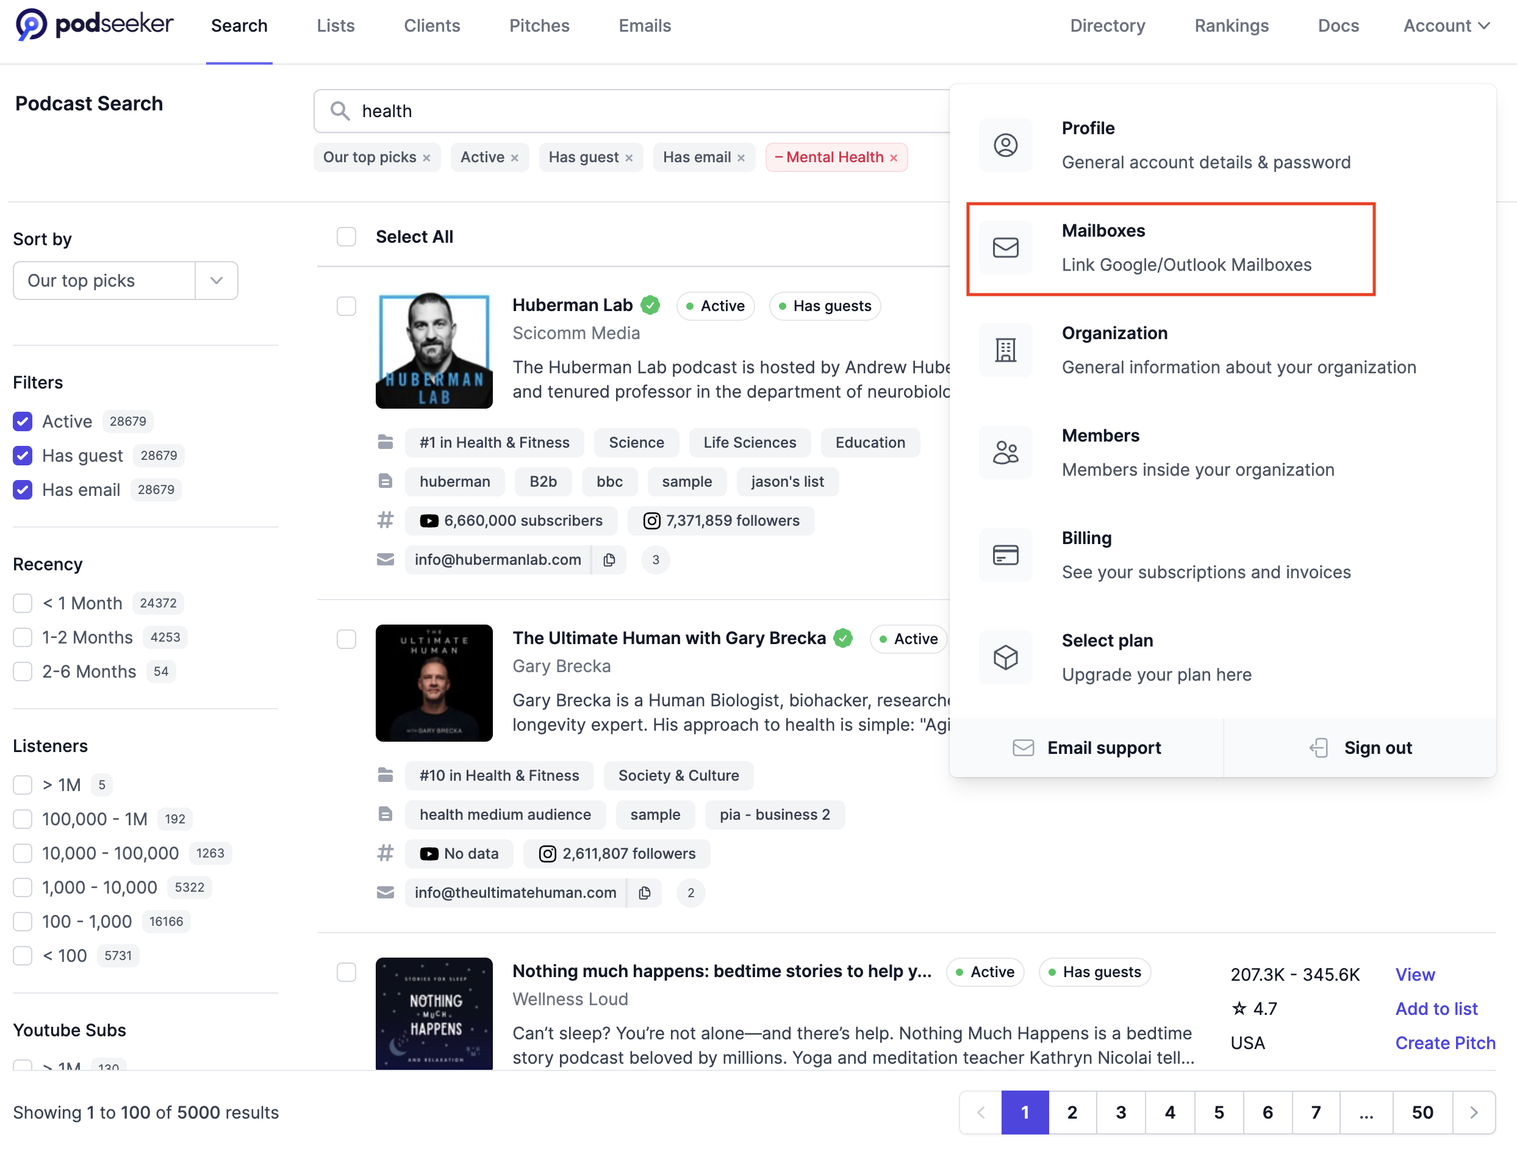Image resolution: width=1517 pixels, height=1154 pixels.
Task: Open Mailboxes menu entry
Action: tap(1171, 248)
